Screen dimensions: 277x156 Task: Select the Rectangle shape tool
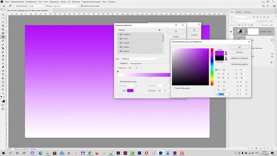click(x=3, y=82)
